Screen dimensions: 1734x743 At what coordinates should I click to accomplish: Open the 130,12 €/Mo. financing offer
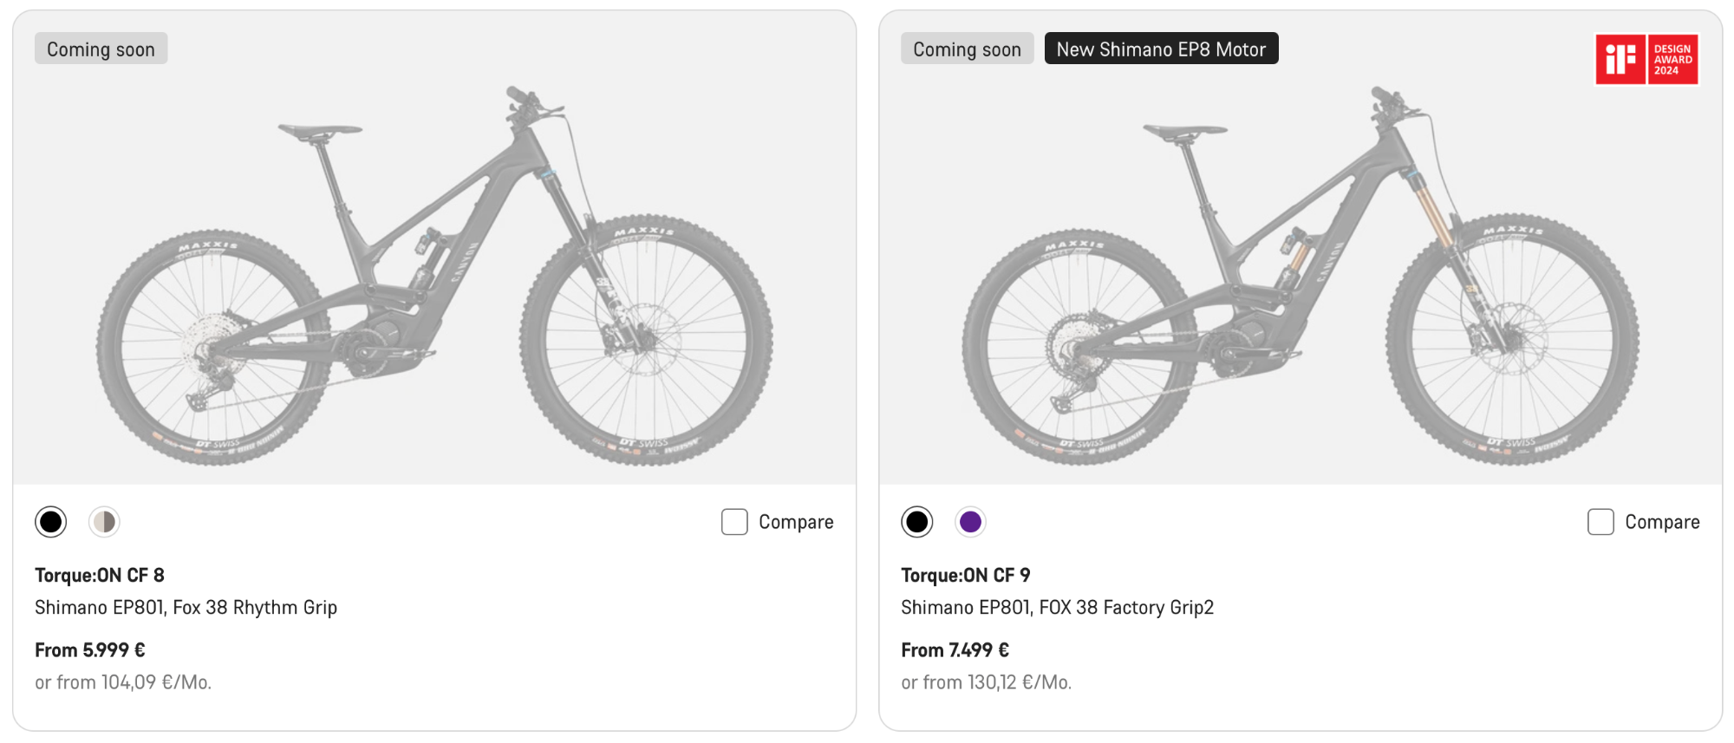pos(987,683)
